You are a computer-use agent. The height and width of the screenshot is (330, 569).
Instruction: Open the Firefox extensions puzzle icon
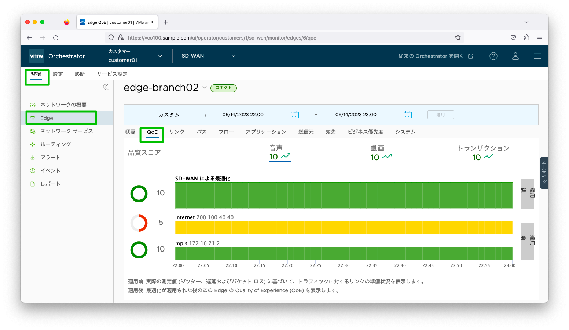click(526, 37)
